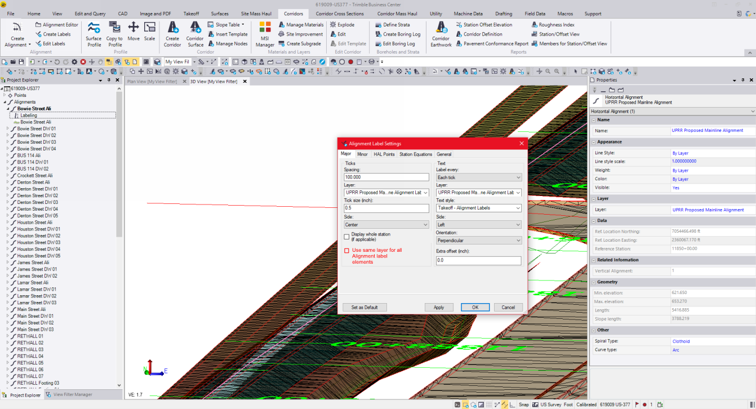Image resolution: width=756 pixels, height=409 pixels.
Task: Switch to the Minor tab
Action: [x=362, y=154]
